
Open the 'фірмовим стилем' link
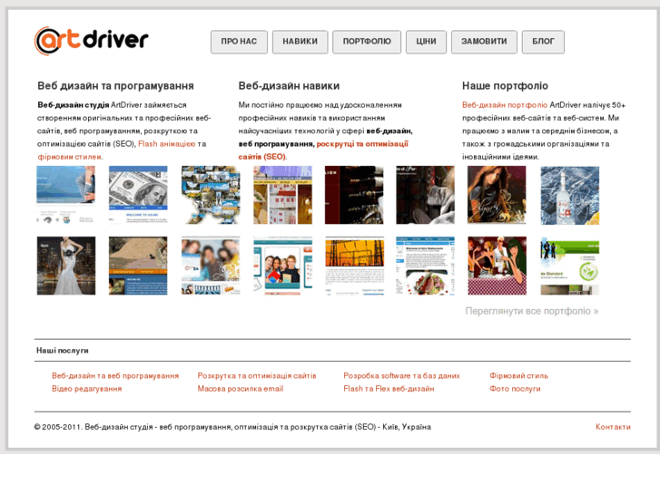coord(70,157)
